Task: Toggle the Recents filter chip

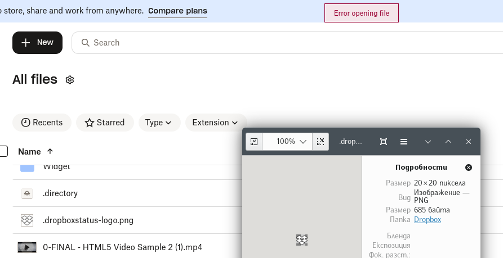Action: [42, 123]
